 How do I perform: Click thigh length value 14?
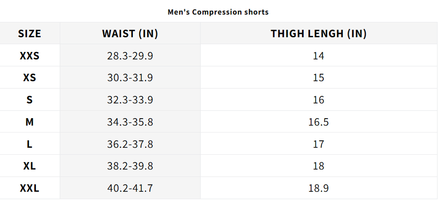pos(318,56)
